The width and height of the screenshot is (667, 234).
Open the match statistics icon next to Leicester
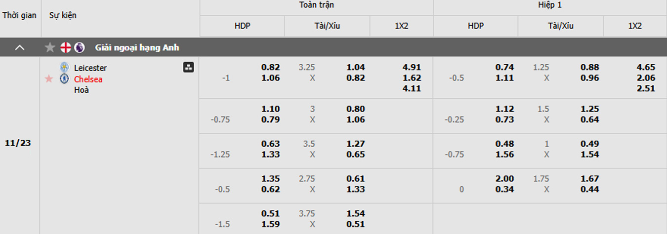point(188,68)
